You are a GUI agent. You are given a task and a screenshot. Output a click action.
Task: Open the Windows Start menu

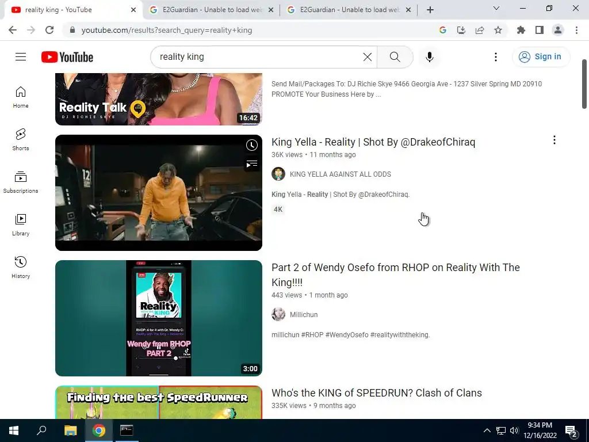pos(14,430)
